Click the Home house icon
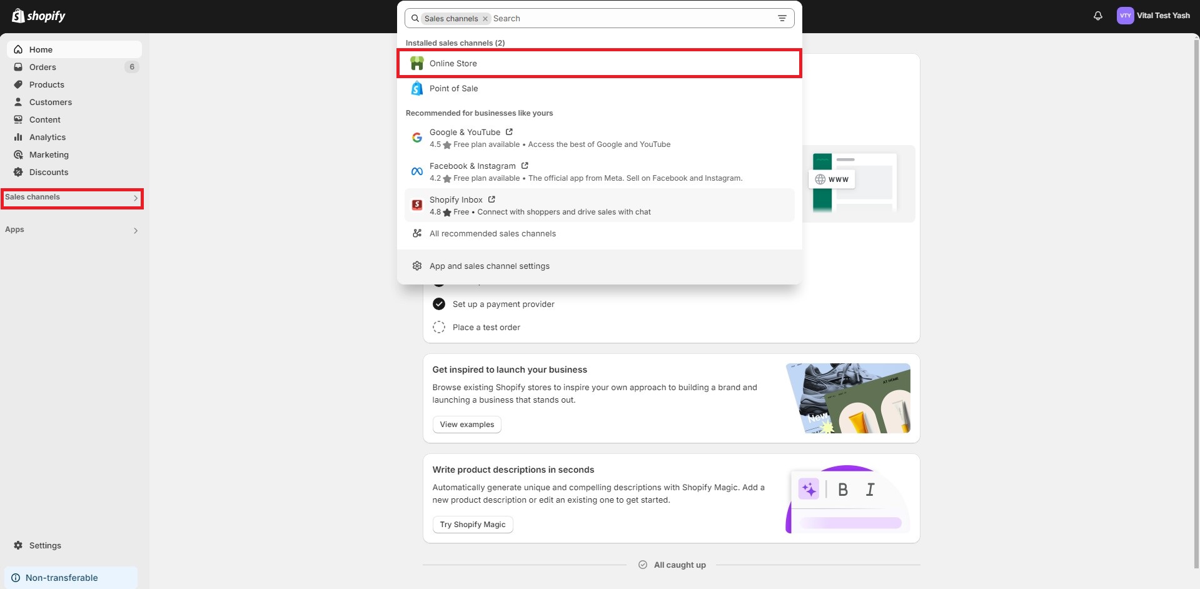Image resolution: width=1200 pixels, height=589 pixels. [18, 49]
